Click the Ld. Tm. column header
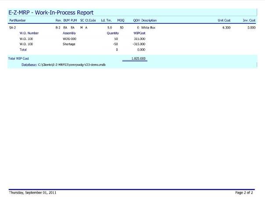 click(106, 21)
